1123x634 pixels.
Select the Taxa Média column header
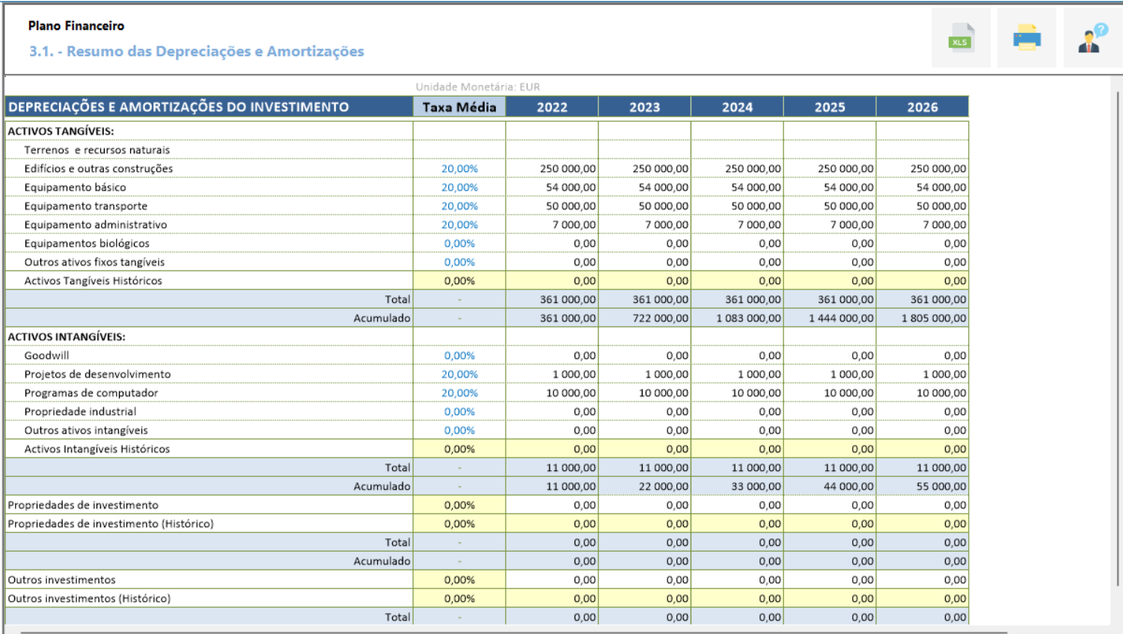point(459,107)
